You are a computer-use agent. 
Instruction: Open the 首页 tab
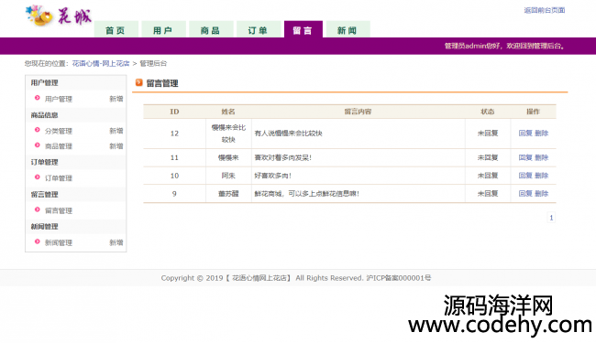(116, 29)
